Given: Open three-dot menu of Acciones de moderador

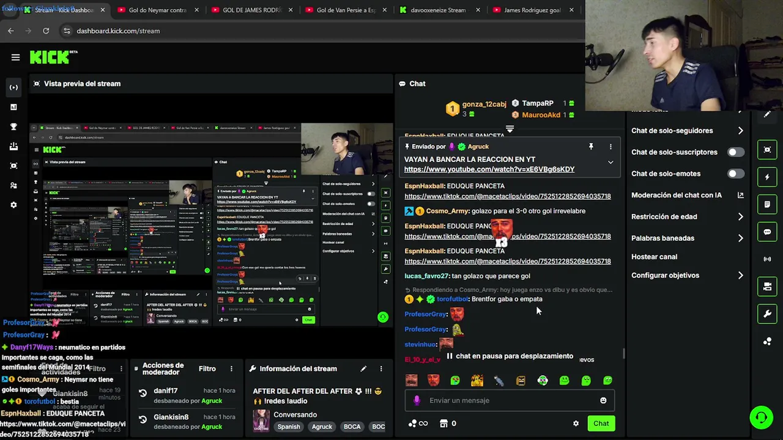Looking at the screenshot, I should point(231,369).
